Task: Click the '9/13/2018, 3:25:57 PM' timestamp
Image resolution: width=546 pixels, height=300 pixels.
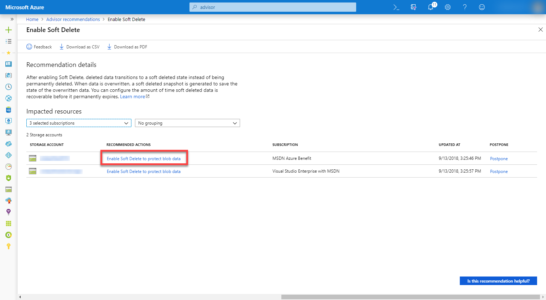Action: [460, 171]
